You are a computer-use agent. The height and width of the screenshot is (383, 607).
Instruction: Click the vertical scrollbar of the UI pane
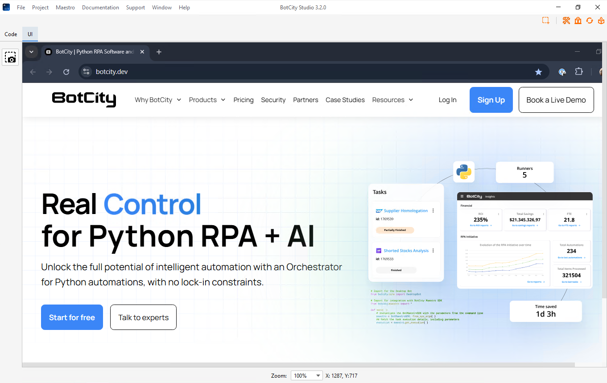pos(604,171)
